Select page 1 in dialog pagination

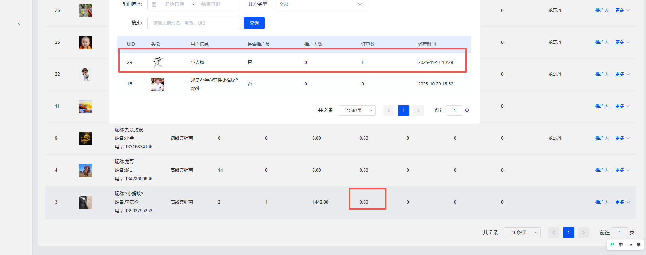403,110
